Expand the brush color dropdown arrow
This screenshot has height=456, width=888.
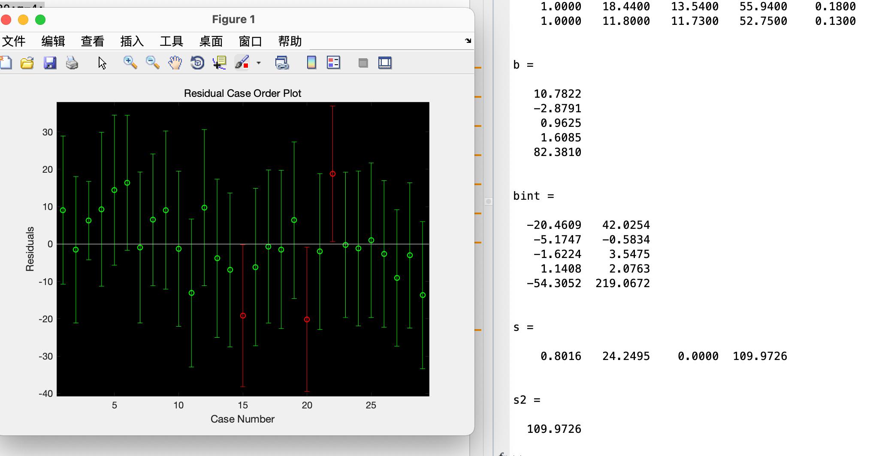coord(259,63)
